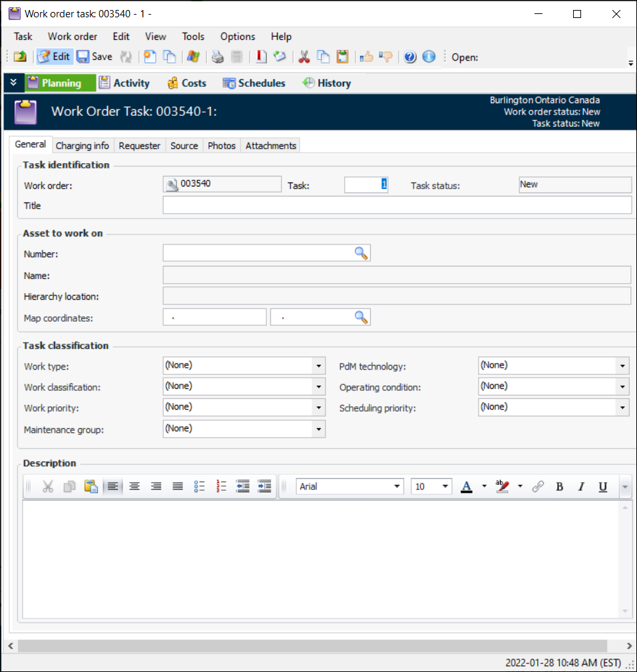This screenshot has width=637, height=672.
Task: Toggle bold formatting in description toolbar
Action: [559, 487]
